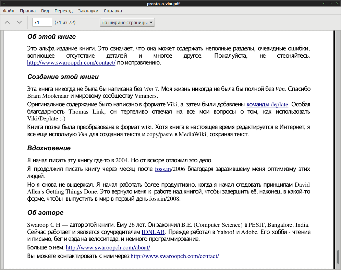The width and height of the screenshot is (341, 270).
Task: Follow the 'команды deplate' link
Action: pyautogui.click(x=267, y=105)
